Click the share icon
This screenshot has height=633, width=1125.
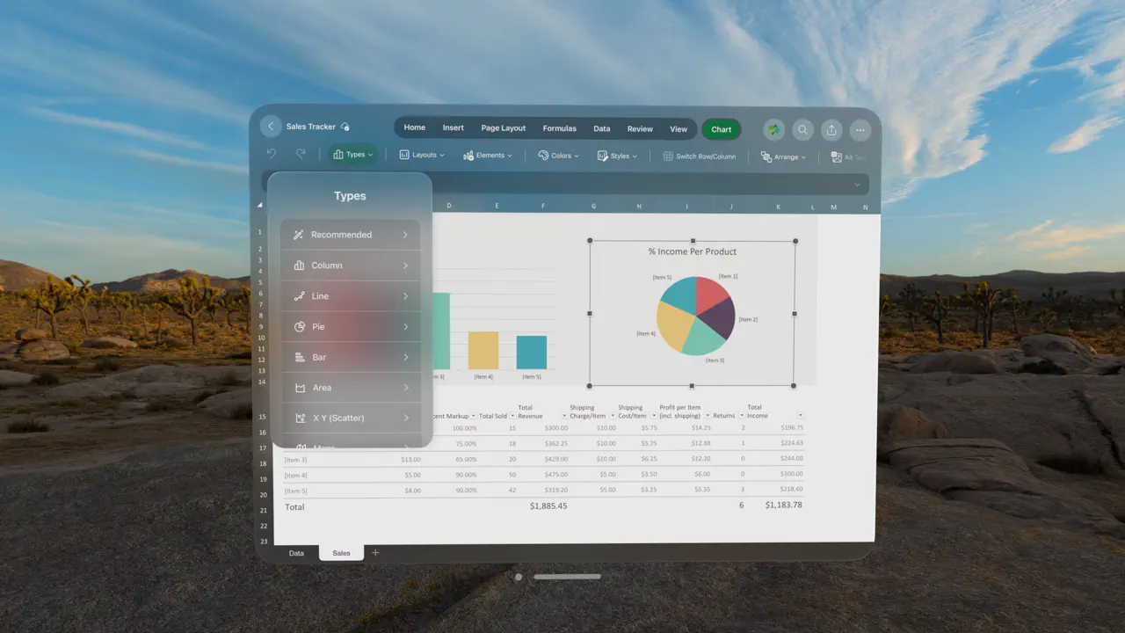[x=831, y=129]
